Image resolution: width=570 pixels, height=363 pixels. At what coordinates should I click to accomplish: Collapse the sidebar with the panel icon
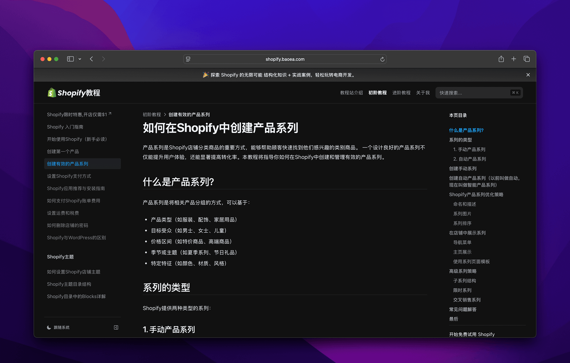point(116,327)
